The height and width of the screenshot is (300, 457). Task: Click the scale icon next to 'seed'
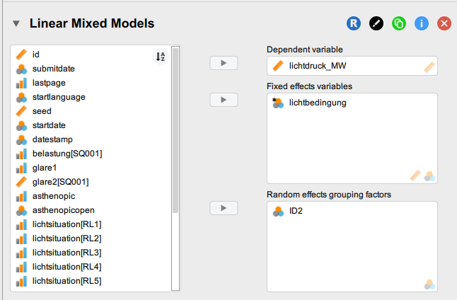click(21, 111)
